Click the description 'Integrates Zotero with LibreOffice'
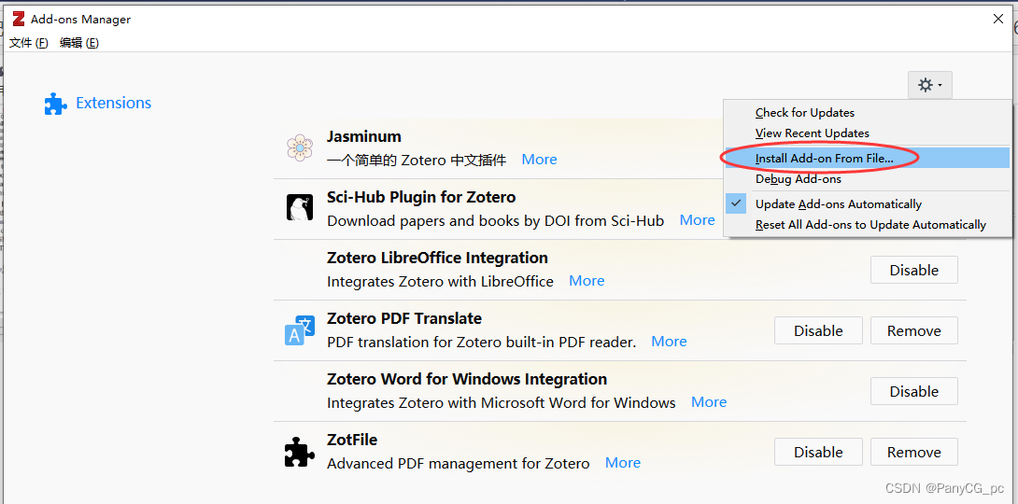 point(440,282)
